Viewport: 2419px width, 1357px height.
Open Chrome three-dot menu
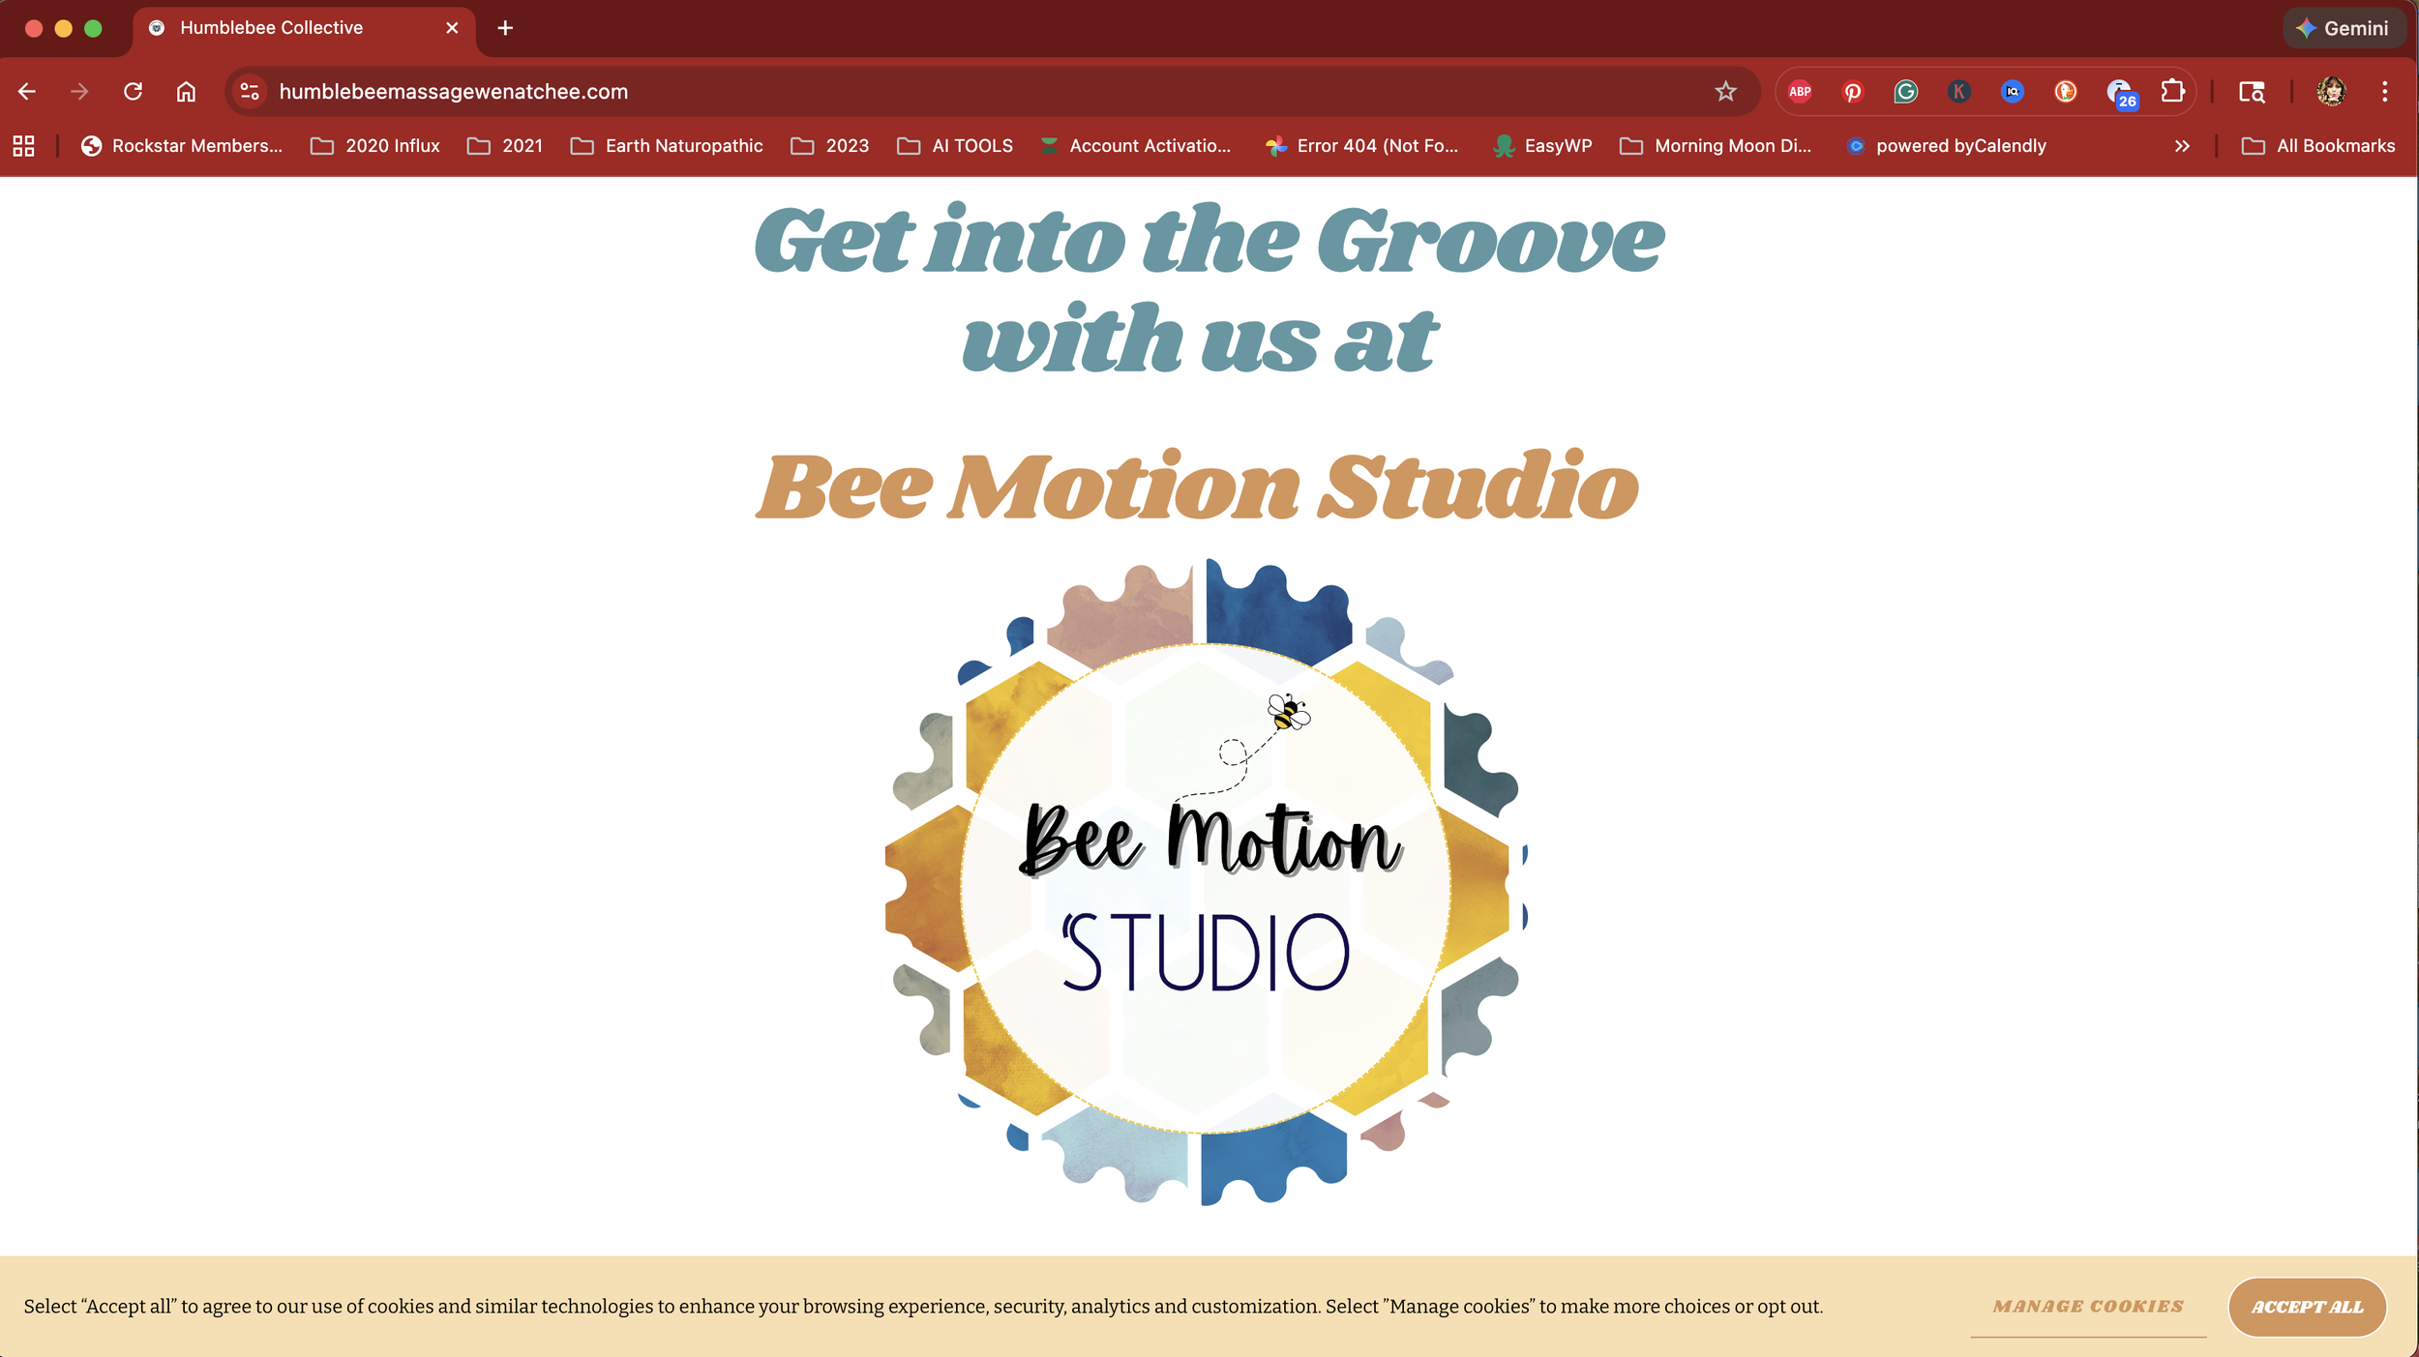[x=2385, y=92]
